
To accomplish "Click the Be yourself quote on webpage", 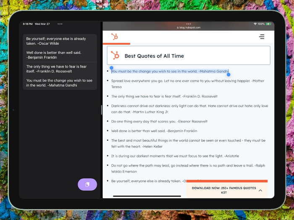I will pyautogui.click(x=149, y=181).
